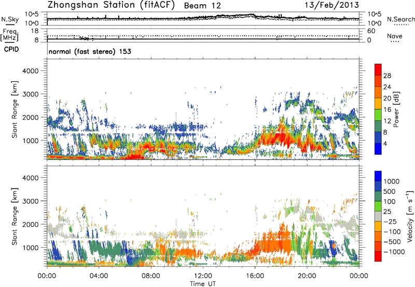The width and height of the screenshot is (415, 287).
Task: Click the 'Power [dB]' colorbar title
Action: 396,109
